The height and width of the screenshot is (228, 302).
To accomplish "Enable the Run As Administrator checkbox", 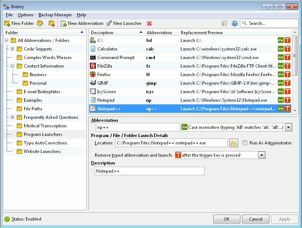I will coord(245,143).
